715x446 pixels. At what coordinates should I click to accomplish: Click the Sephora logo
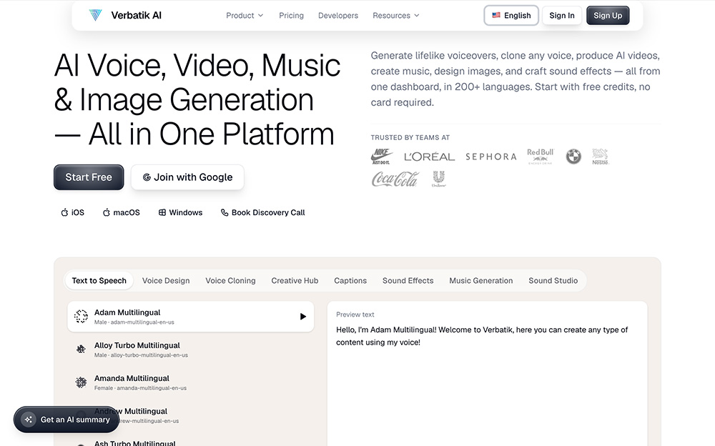491,157
